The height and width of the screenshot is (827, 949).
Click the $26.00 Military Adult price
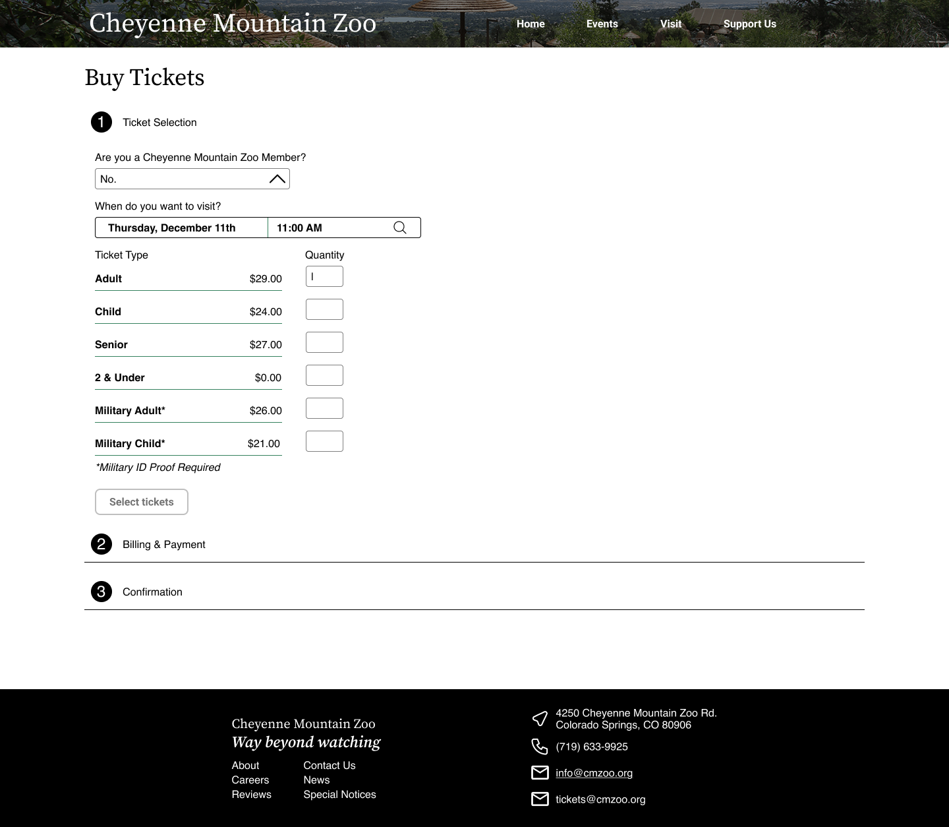[266, 410]
